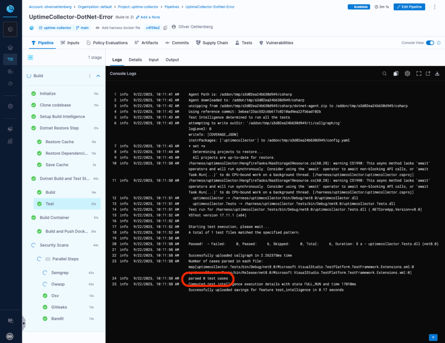Click the search icon in Console Logs
This screenshot has height=343, width=445.
point(385,73)
